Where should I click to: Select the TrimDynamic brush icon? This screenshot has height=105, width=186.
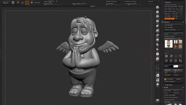click(x=158, y=54)
